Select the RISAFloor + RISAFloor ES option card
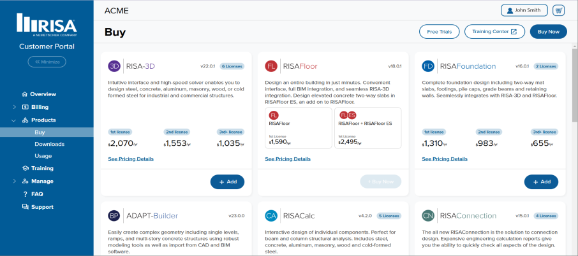578x256 pixels. click(x=368, y=128)
